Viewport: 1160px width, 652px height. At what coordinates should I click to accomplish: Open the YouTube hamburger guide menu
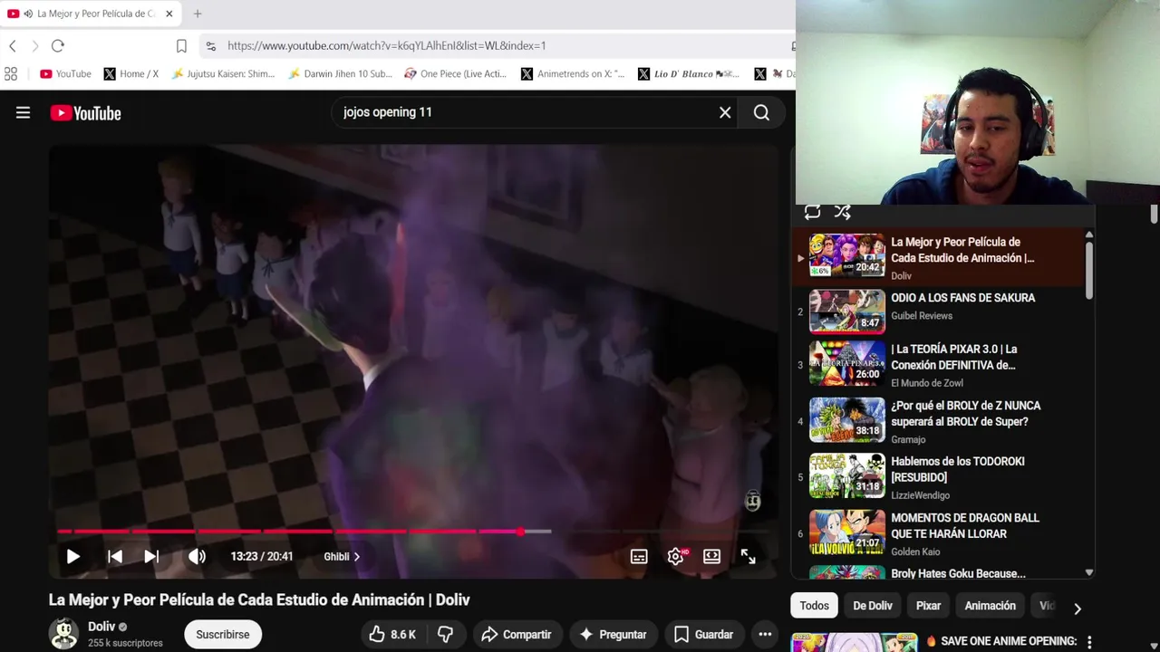pyautogui.click(x=23, y=112)
